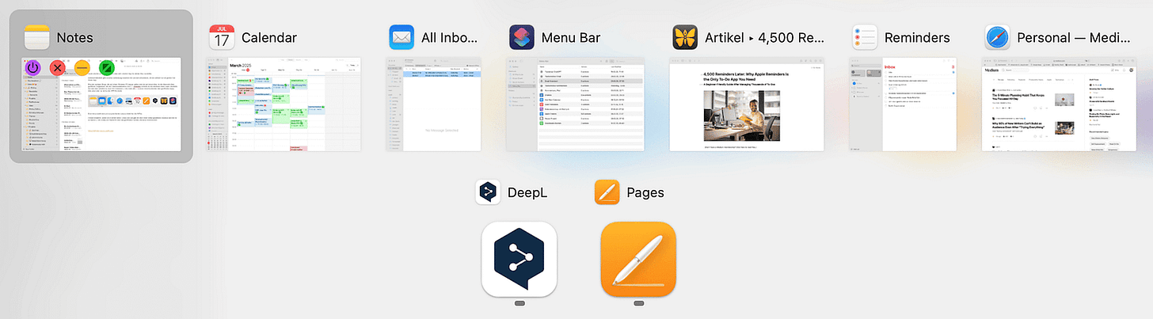Switch to the Notes window thumbnail
The height and width of the screenshot is (319, 1153).
pos(101,104)
